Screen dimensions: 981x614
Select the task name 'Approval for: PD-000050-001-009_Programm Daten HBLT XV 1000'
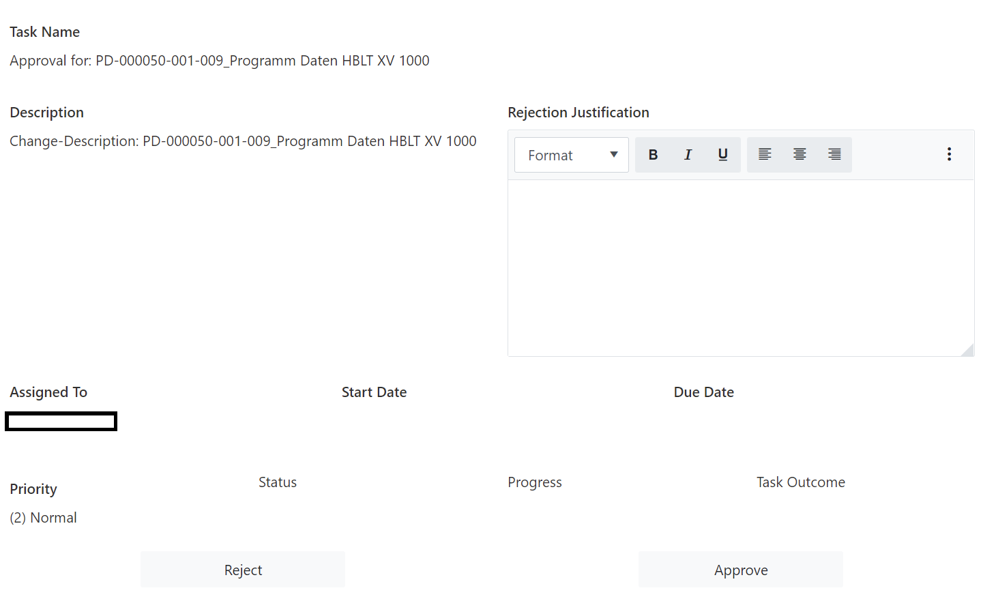coord(220,61)
